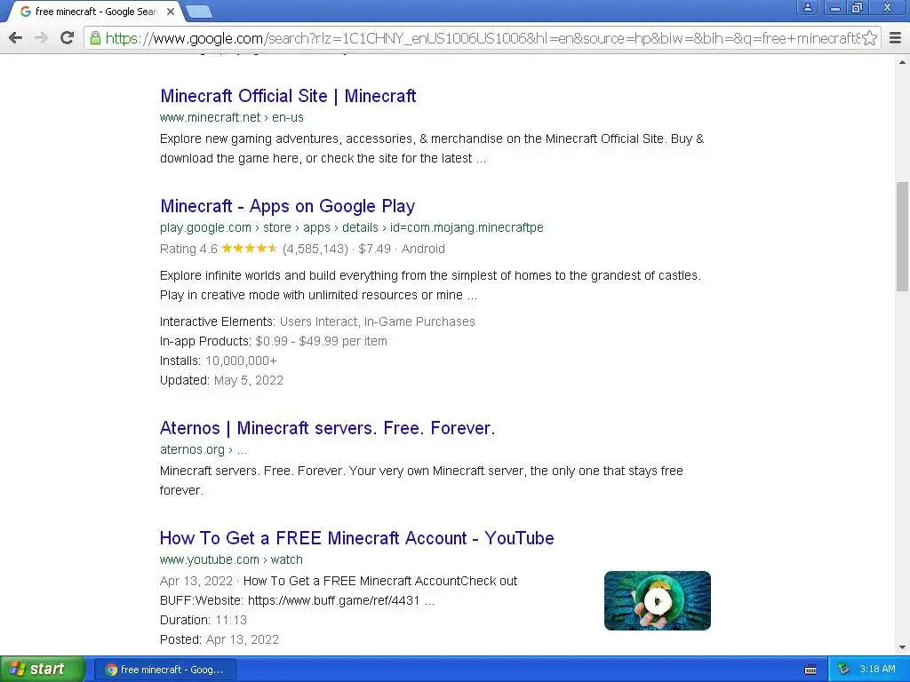Click the 'Updated: May 5, 2022' text

(x=221, y=380)
